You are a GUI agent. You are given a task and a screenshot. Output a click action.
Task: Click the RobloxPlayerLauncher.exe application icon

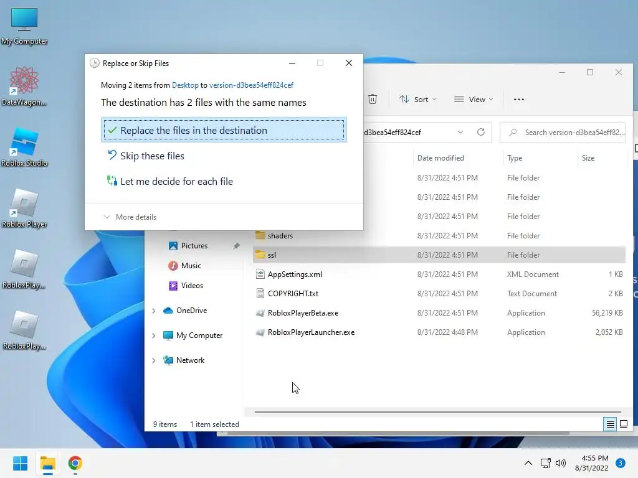click(260, 332)
